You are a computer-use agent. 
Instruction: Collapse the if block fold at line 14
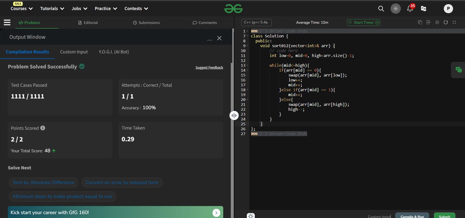(x=248, y=70)
